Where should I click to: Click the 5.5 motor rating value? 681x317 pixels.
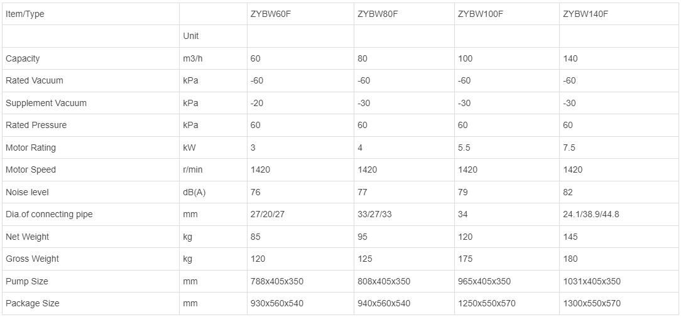click(464, 148)
